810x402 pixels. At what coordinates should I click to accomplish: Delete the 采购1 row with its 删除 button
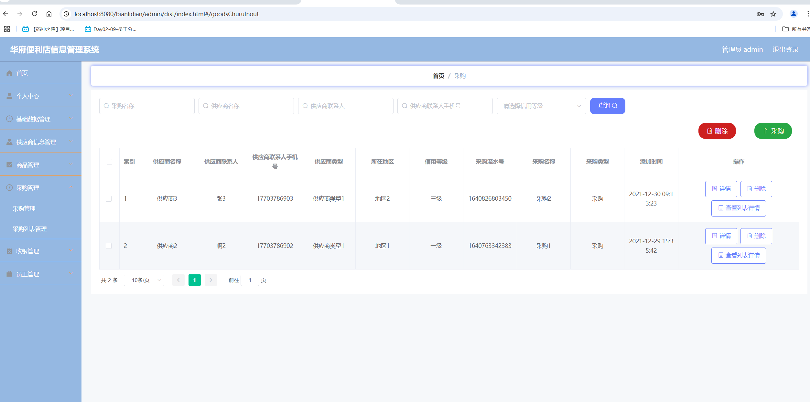[x=756, y=236]
